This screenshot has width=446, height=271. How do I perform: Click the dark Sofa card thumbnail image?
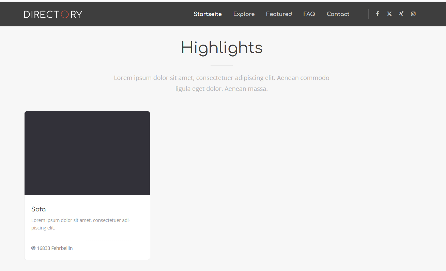[x=87, y=153]
